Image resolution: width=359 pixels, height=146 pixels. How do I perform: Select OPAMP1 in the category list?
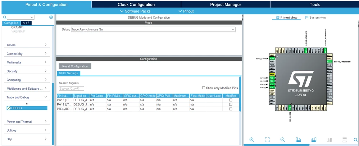pyautogui.click(x=17, y=27)
